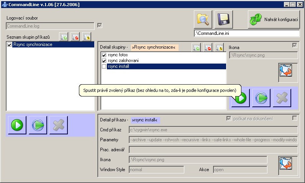Click the »rsync install« command name label
Screen dimensions: 305x183
146,120
